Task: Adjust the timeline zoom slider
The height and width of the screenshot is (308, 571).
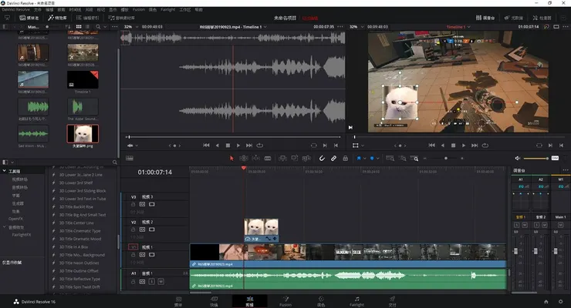Action: (x=448, y=158)
